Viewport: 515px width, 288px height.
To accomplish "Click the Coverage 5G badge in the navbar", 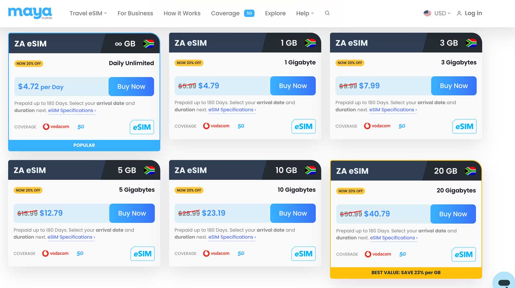I will [249, 13].
